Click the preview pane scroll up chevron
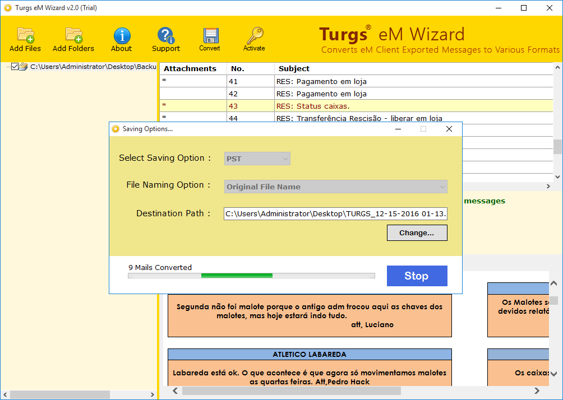 tap(553, 284)
